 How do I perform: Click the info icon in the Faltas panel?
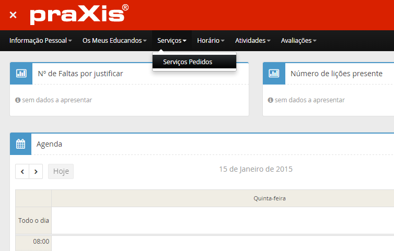click(18, 100)
